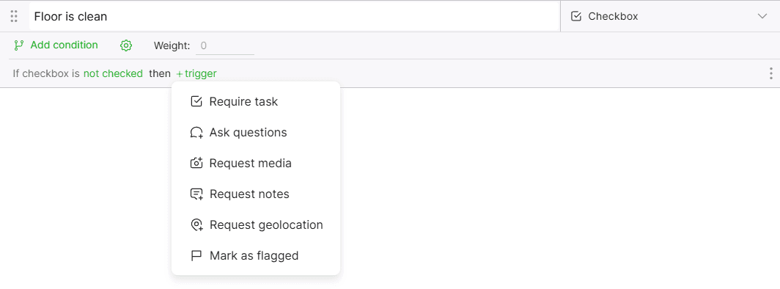Click the + trigger link

pyautogui.click(x=196, y=73)
